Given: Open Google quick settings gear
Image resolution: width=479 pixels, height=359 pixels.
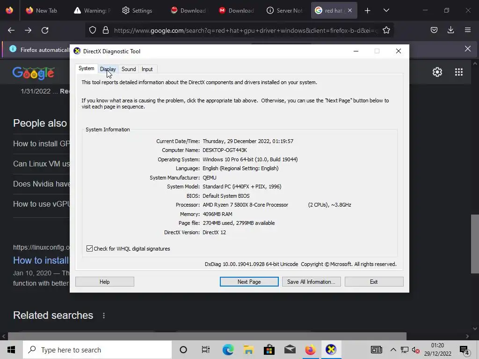Looking at the screenshot, I should tap(437, 72).
